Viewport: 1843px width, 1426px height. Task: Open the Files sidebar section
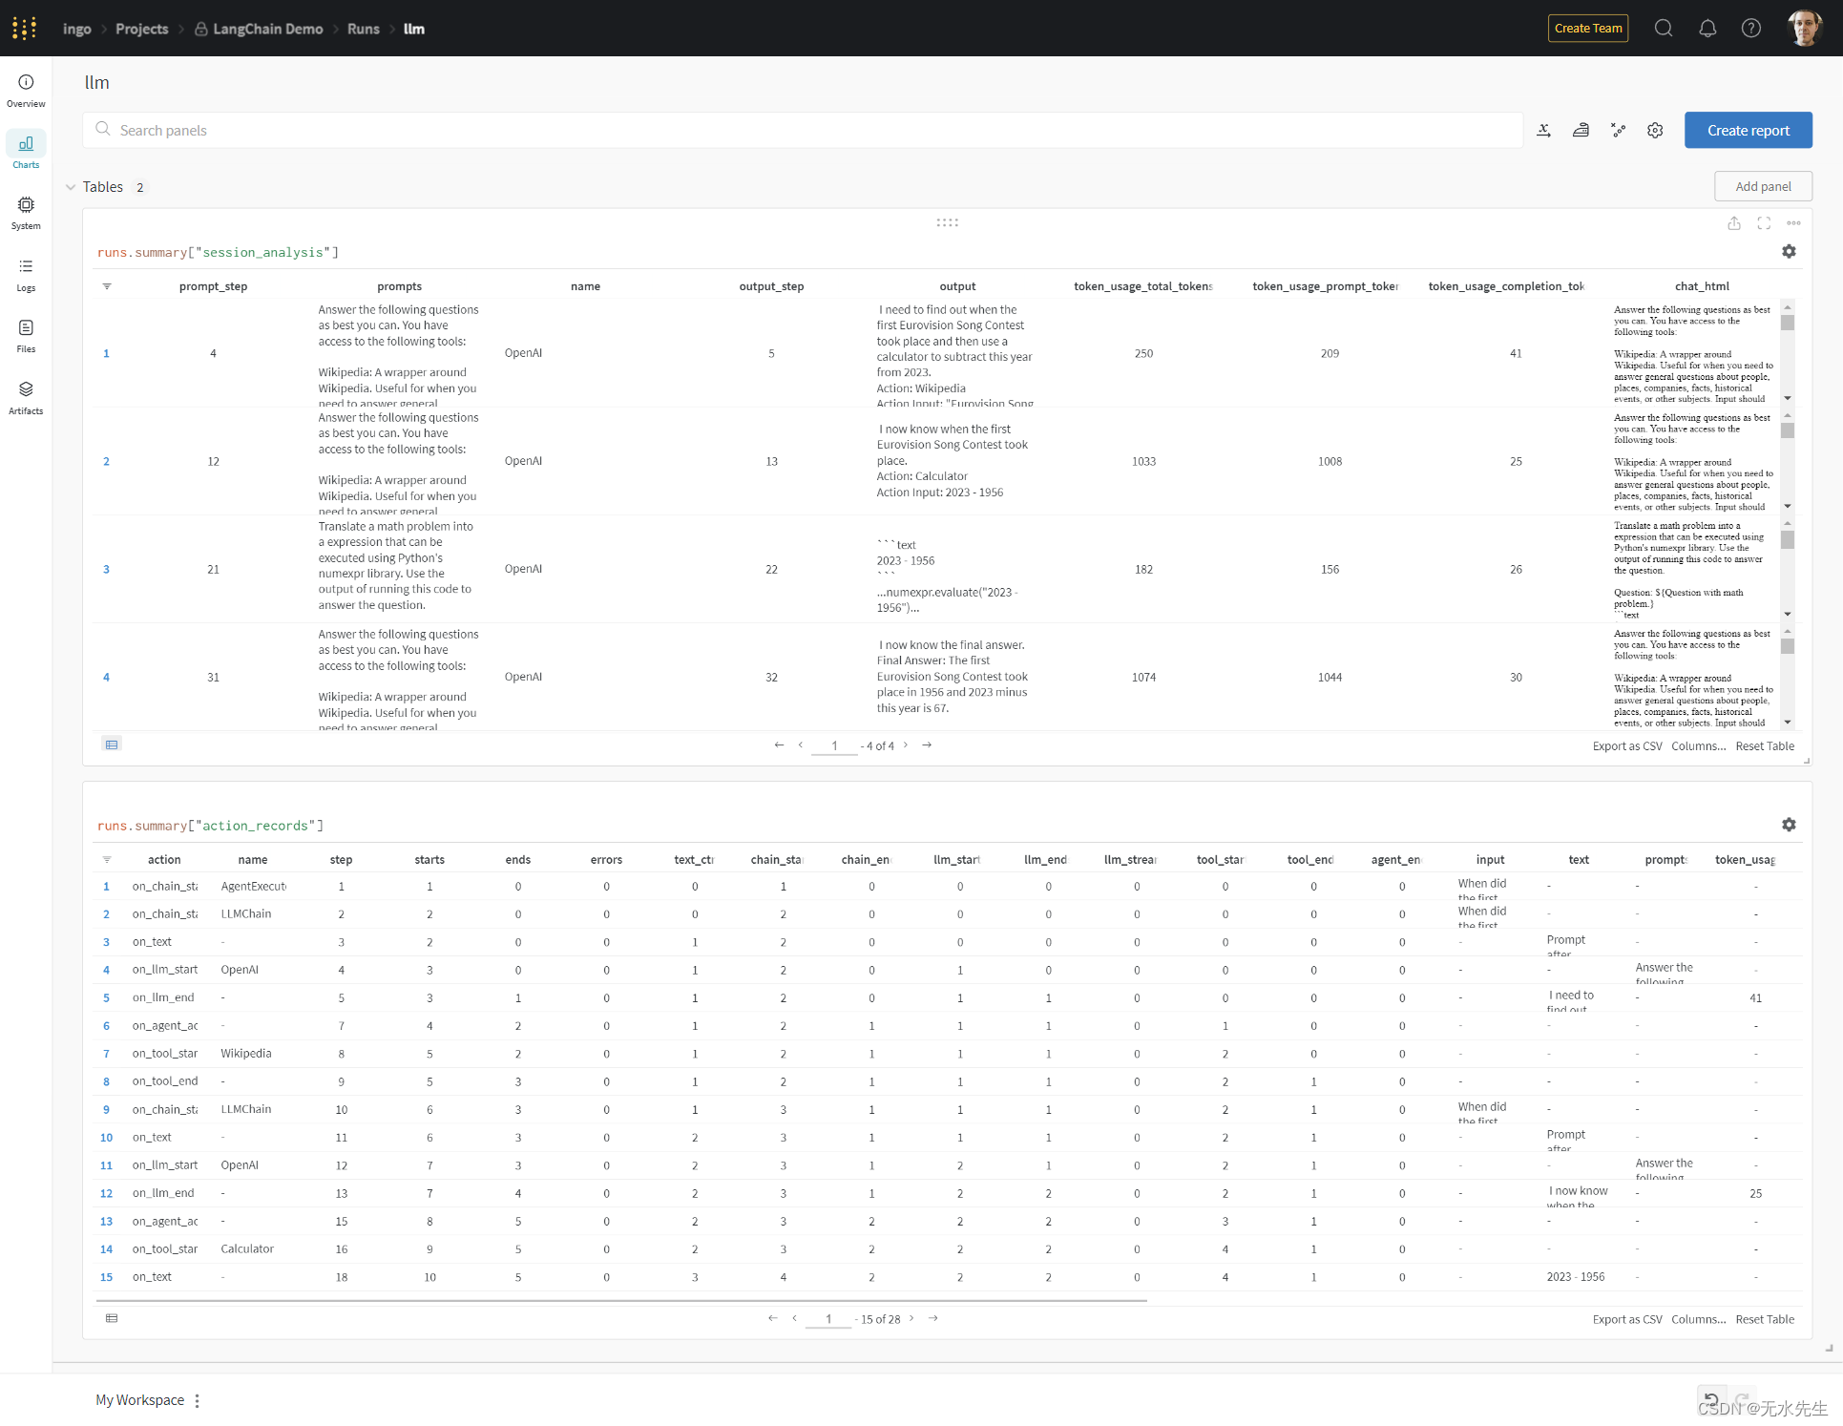pyautogui.click(x=26, y=336)
